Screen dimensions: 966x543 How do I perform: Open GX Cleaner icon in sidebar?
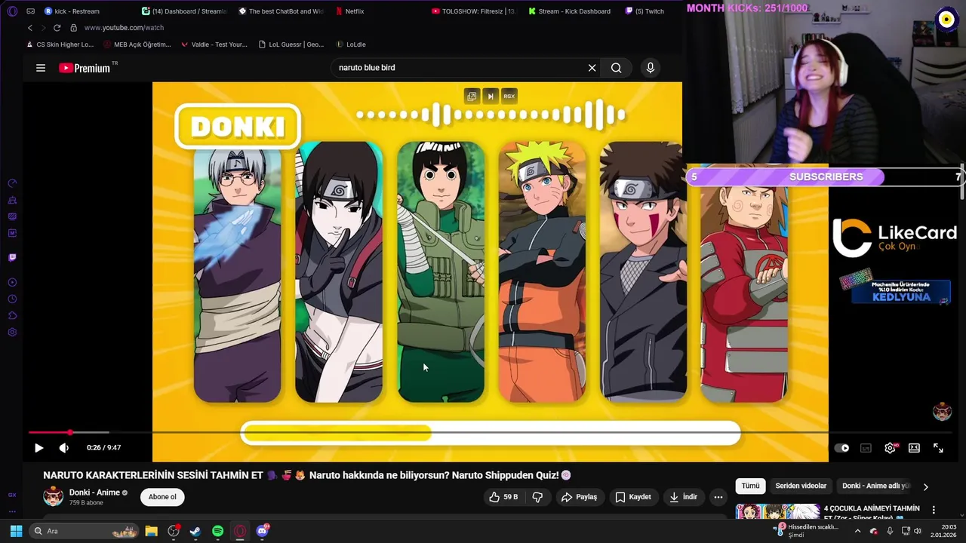[12, 200]
